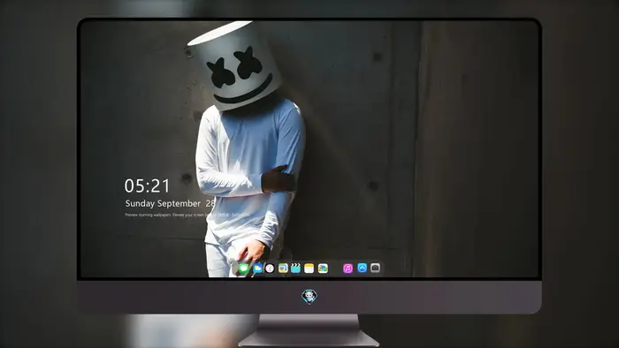This screenshot has height=348, width=619.
Task: Launch the Clock app from the dock
Action: pyautogui.click(x=270, y=269)
